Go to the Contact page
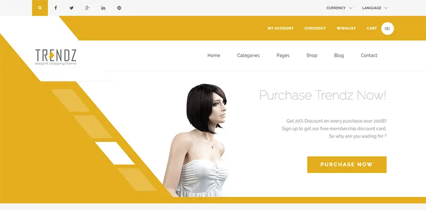The width and height of the screenshot is (426, 210). coord(369,55)
